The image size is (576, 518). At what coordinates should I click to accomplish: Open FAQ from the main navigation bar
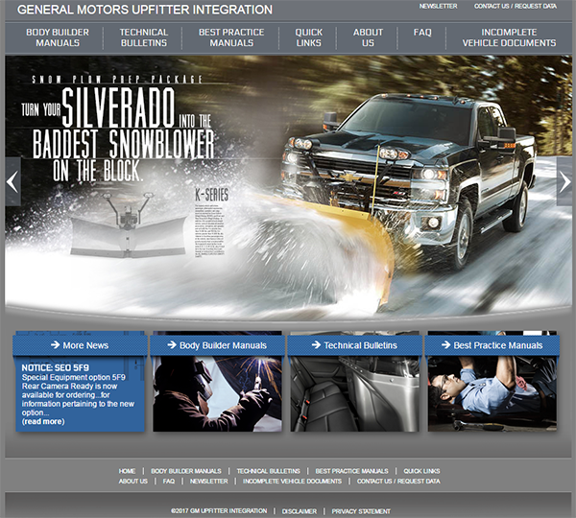click(422, 33)
